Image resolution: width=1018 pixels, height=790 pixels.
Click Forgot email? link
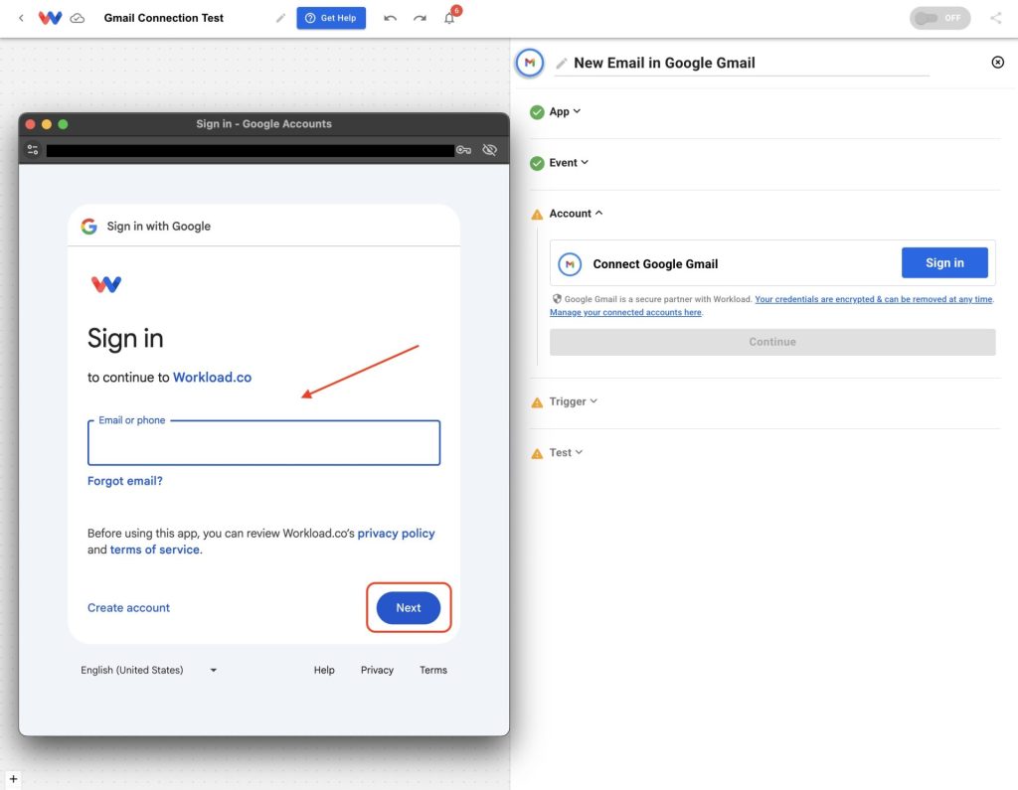[x=125, y=481]
